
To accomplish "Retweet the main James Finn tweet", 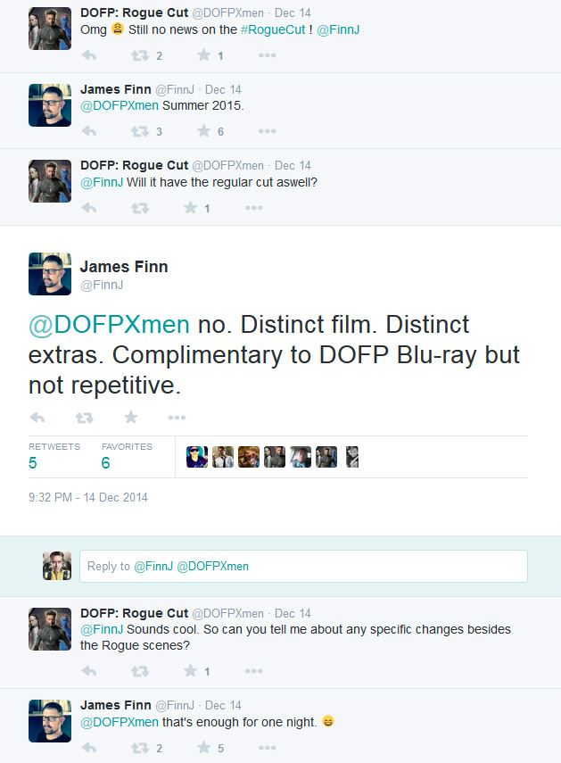I will click(x=85, y=418).
